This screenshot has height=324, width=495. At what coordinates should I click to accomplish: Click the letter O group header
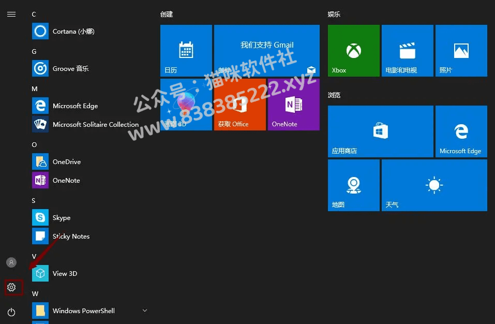coord(34,144)
